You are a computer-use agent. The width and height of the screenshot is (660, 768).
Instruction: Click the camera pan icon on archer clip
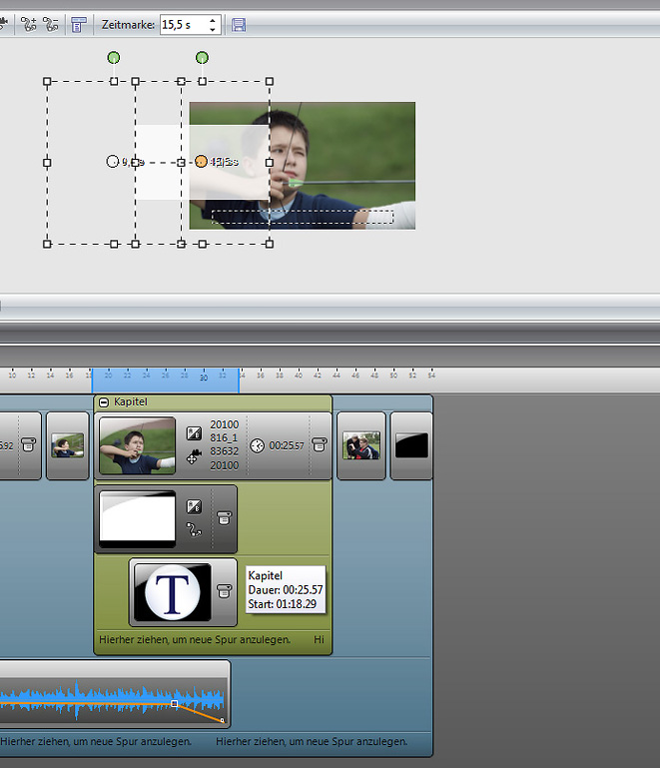tap(195, 458)
